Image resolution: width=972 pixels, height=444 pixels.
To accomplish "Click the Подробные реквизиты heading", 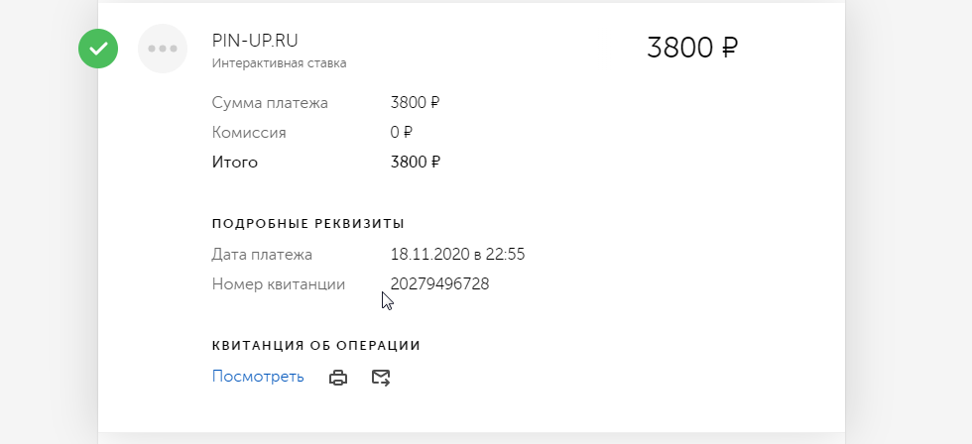I will pyautogui.click(x=308, y=223).
